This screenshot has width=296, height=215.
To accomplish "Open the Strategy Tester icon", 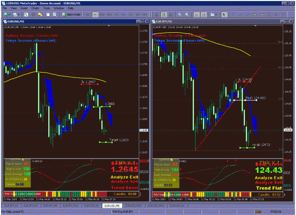I will click(55, 15).
